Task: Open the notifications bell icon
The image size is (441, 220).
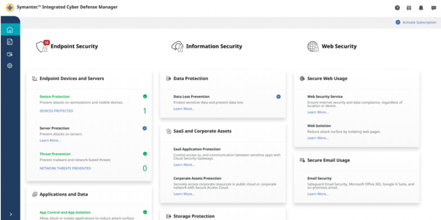Action: 421,8
